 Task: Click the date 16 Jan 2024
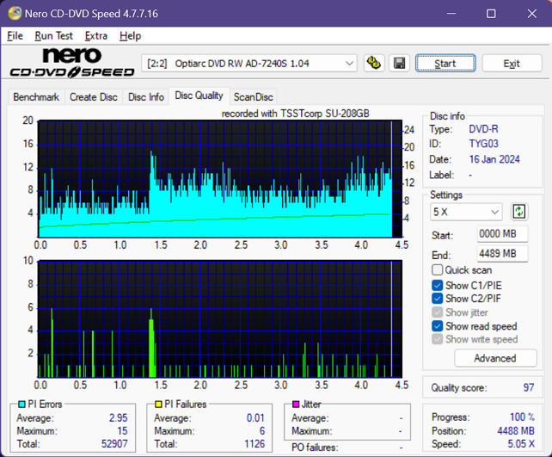(x=494, y=159)
